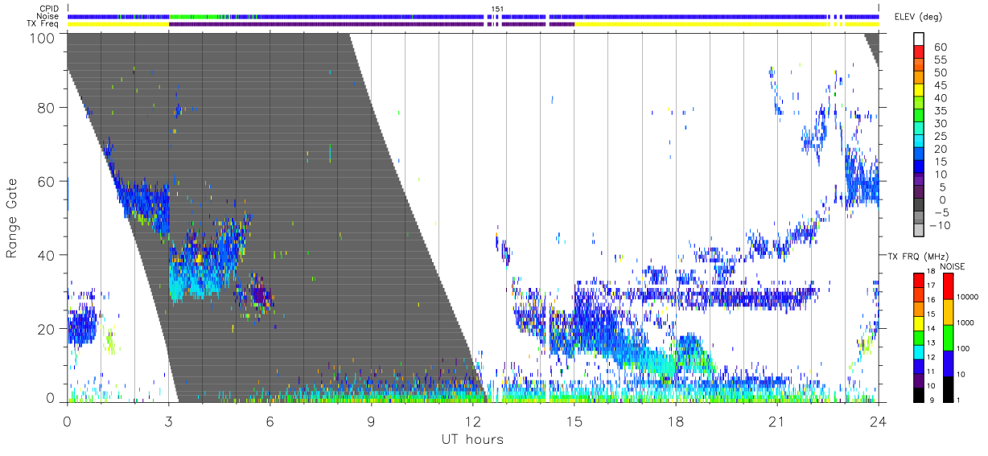Pick the white top segment of ELEV colorbar
The width and height of the screenshot is (988, 456).
coord(919,39)
